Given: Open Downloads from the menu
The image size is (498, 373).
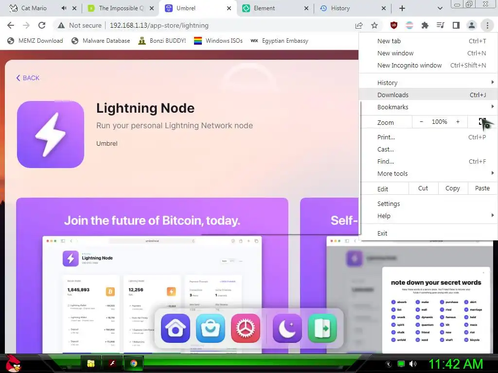Looking at the screenshot, I should pos(428,95).
